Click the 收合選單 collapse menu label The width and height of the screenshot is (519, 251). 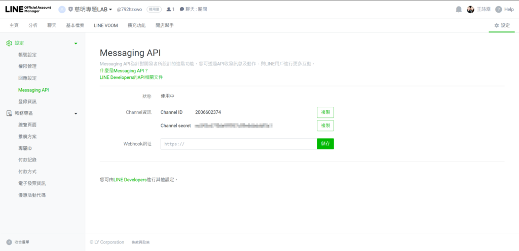22,242
